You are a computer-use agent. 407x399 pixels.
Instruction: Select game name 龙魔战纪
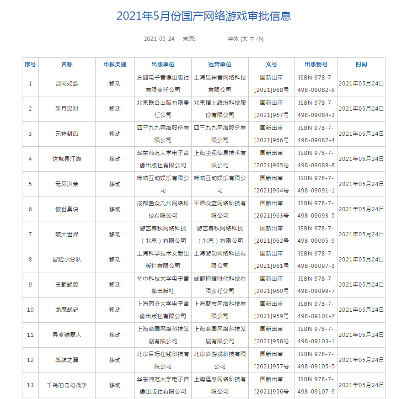point(67,310)
